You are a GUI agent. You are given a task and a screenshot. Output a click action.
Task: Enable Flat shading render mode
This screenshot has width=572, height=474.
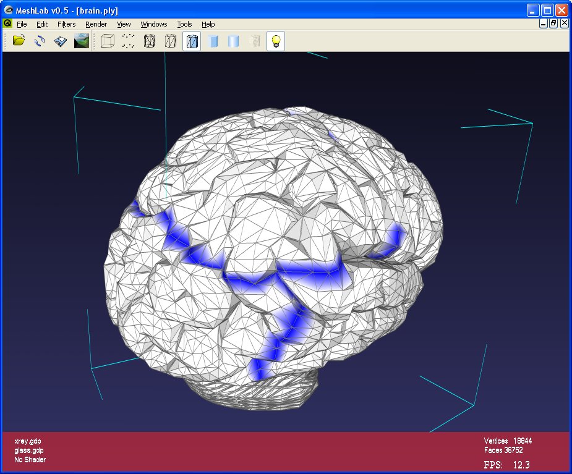click(x=213, y=41)
